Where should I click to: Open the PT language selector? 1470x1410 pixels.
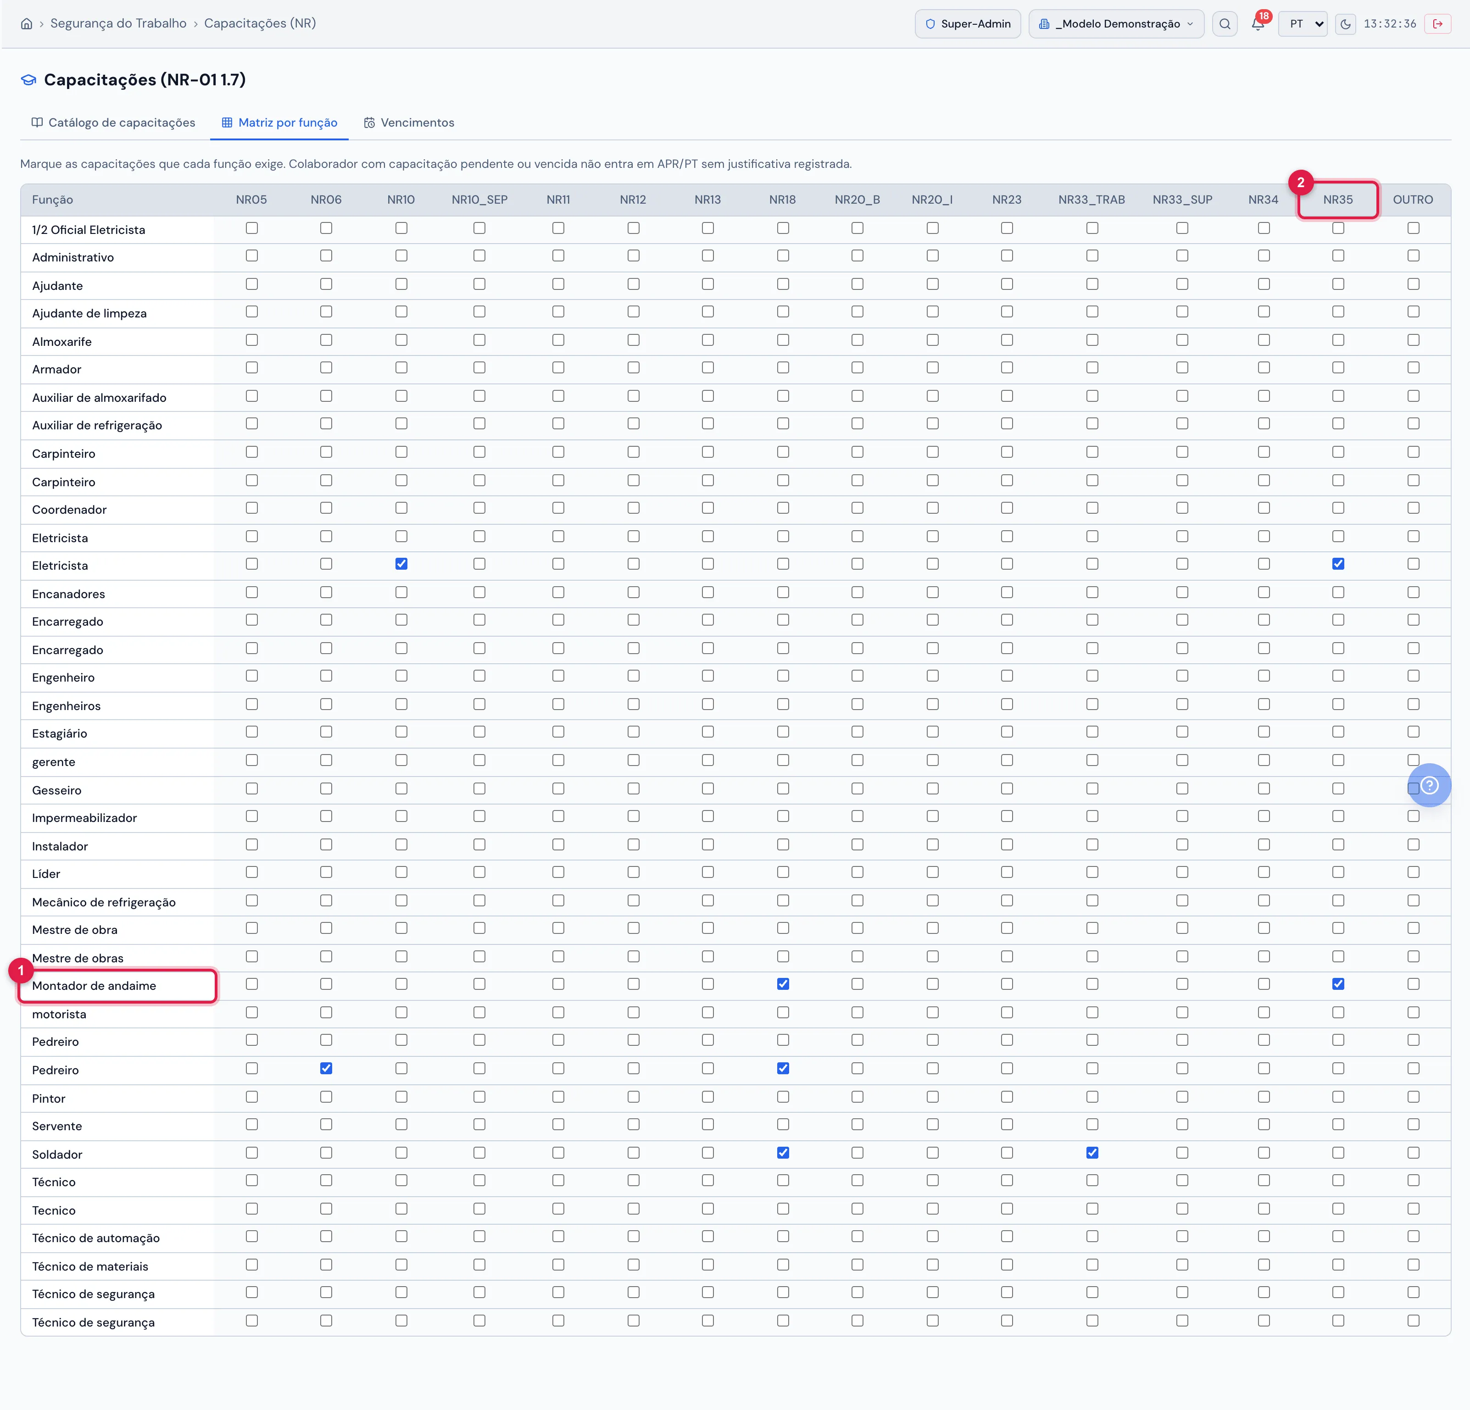click(x=1303, y=24)
